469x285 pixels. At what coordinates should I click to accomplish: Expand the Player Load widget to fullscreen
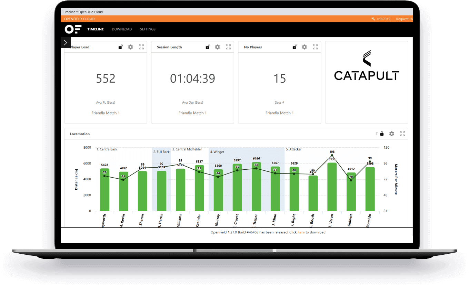pos(141,47)
